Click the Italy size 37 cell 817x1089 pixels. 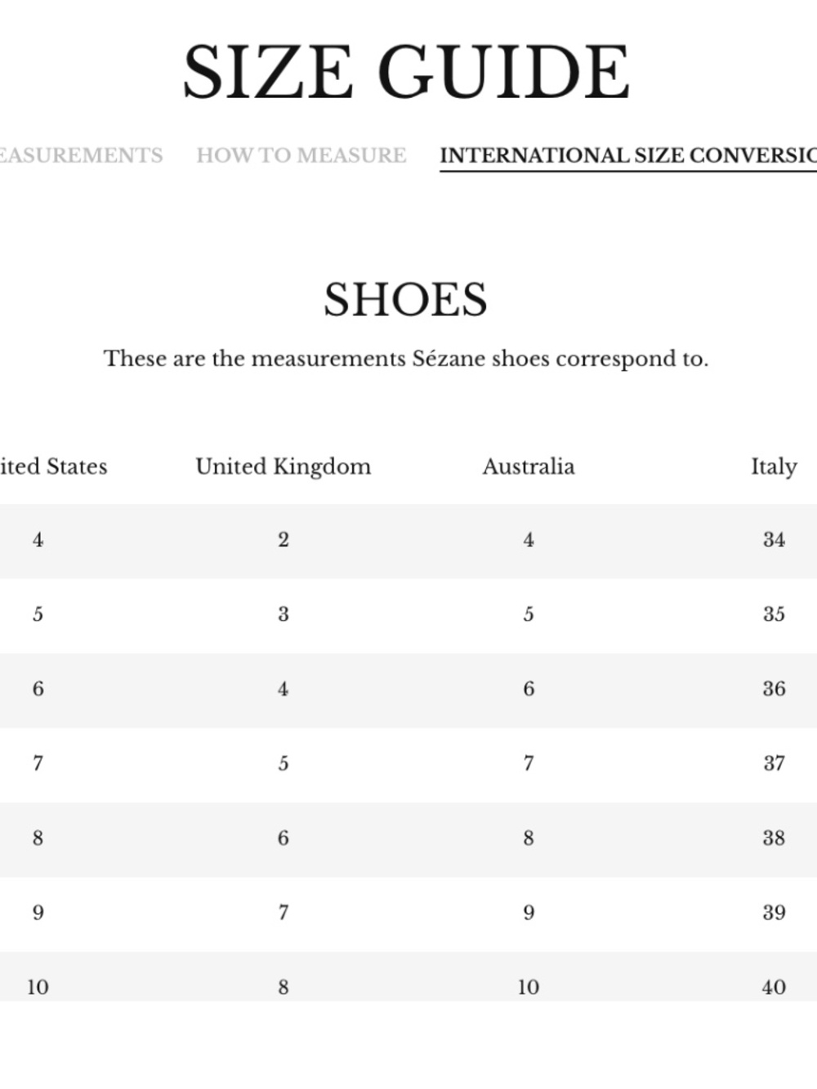point(774,763)
